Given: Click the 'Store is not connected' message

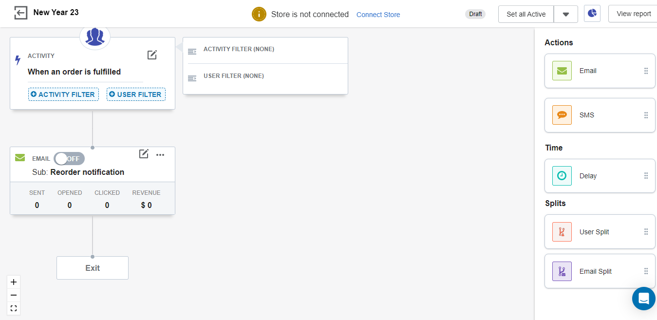Looking at the screenshot, I should pos(310,14).
